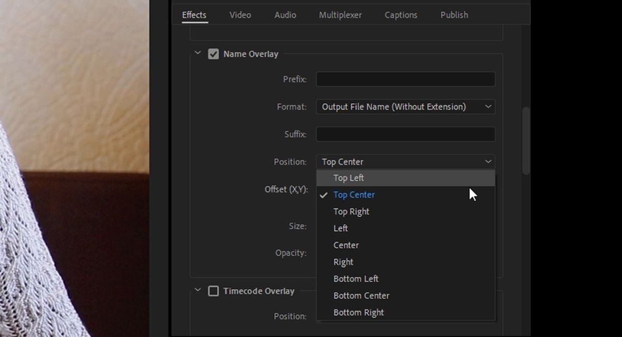This screenshot has height=337, width=622.
Task: Enable the Timecode Overlay checkbox
Action: click(214, 291)
